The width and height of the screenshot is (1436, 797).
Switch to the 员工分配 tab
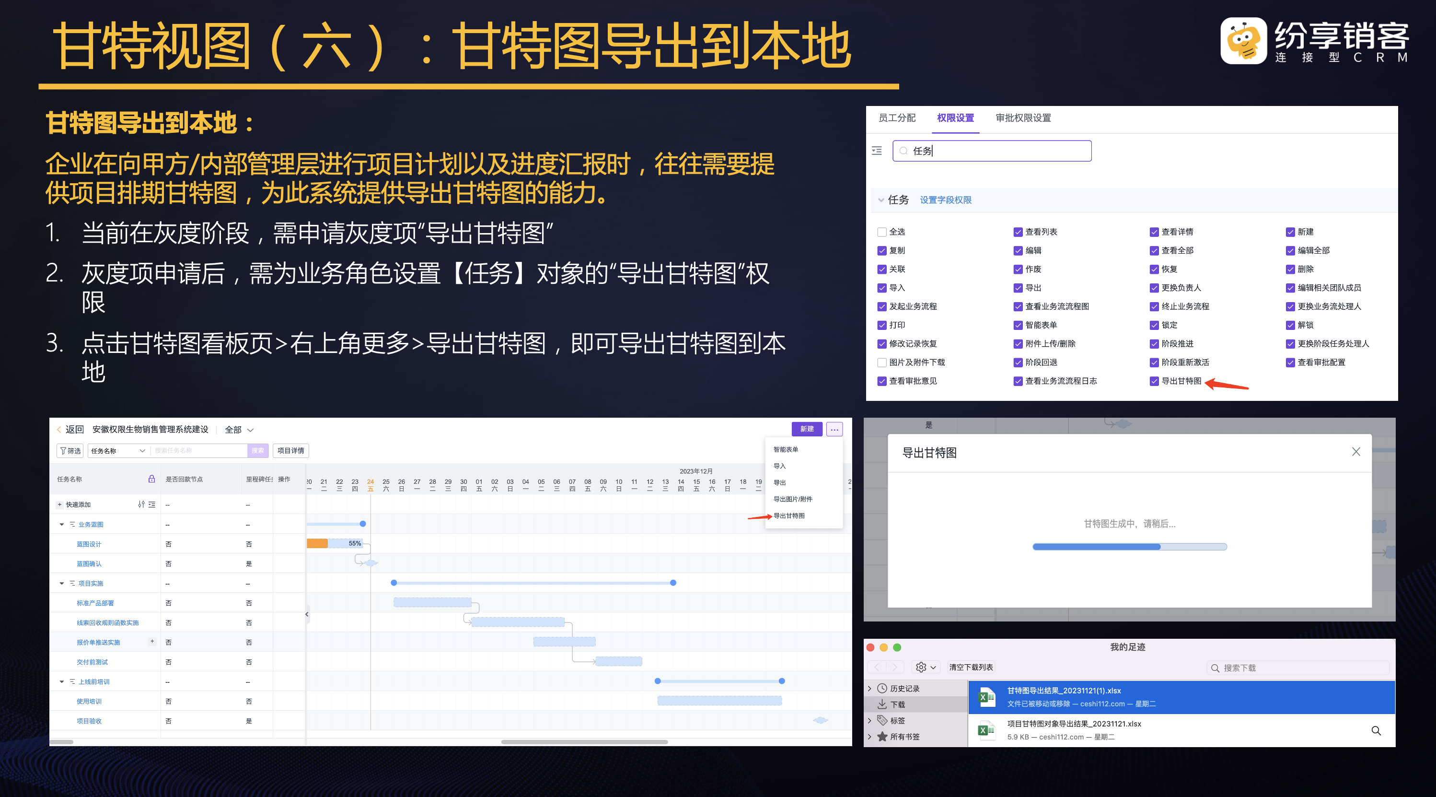pos(897,117)
